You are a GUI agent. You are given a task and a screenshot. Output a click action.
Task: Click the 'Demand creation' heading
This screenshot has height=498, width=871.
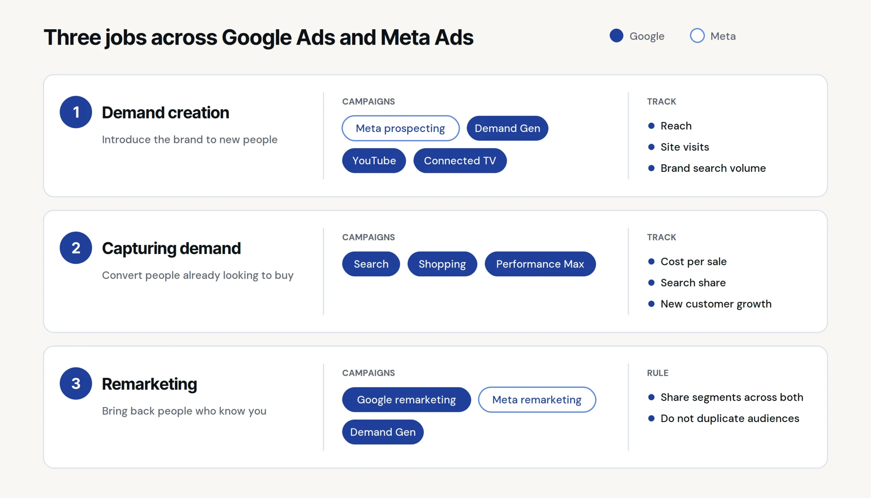[165, 113]
